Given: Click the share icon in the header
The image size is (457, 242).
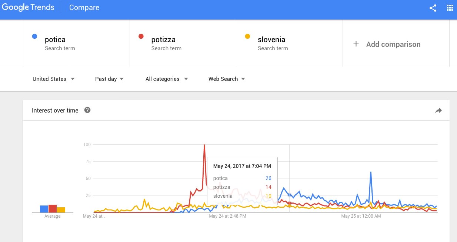Looking at the screenshot, I should 433,8.
